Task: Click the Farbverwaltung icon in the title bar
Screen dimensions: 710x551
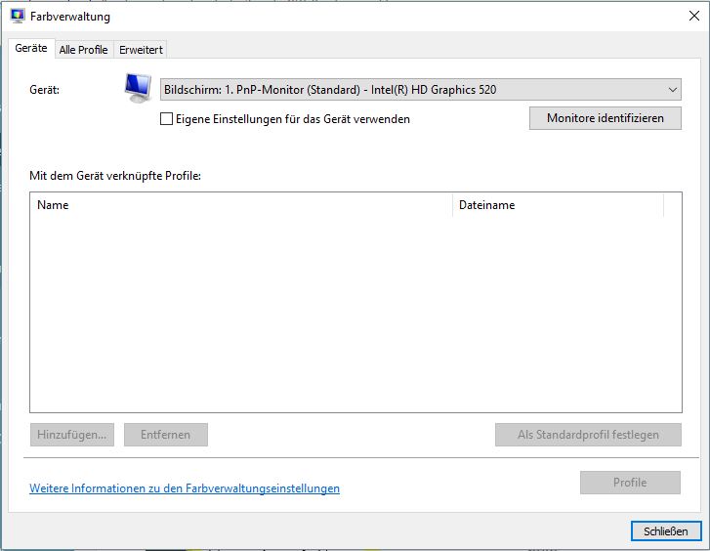Action: coord(17,17)
